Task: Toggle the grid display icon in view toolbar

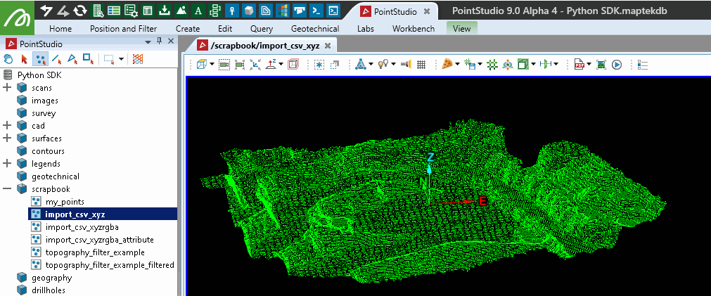Action: 422,64
